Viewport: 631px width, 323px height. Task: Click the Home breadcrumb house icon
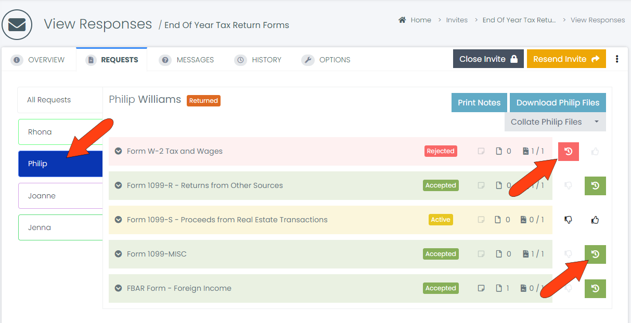coord(402,19)
